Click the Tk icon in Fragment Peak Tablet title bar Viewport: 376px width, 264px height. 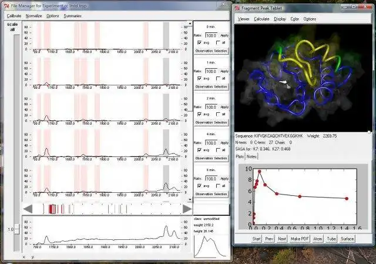click(x=237, y=8)
